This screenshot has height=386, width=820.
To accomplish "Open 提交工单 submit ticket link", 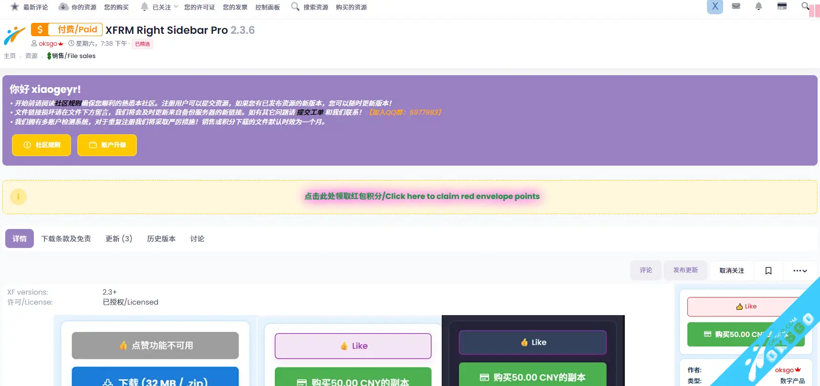I will [x=310, y=112].
